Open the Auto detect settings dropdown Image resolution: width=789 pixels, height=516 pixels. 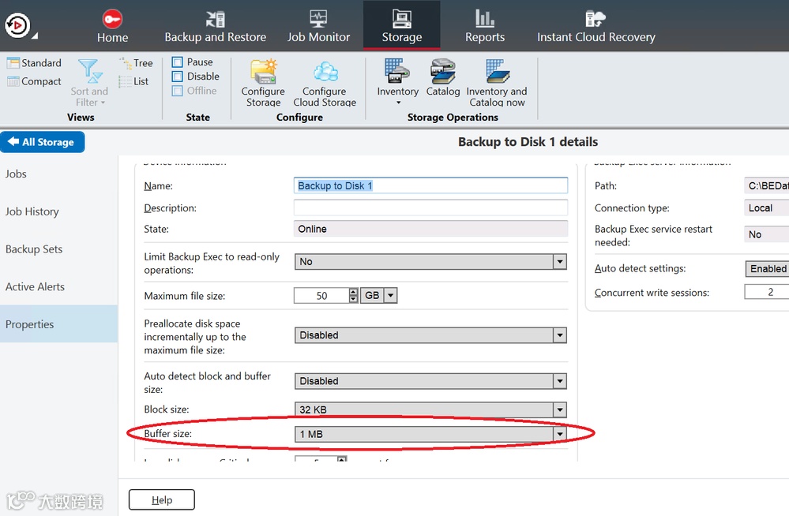[x=767, y=268]
